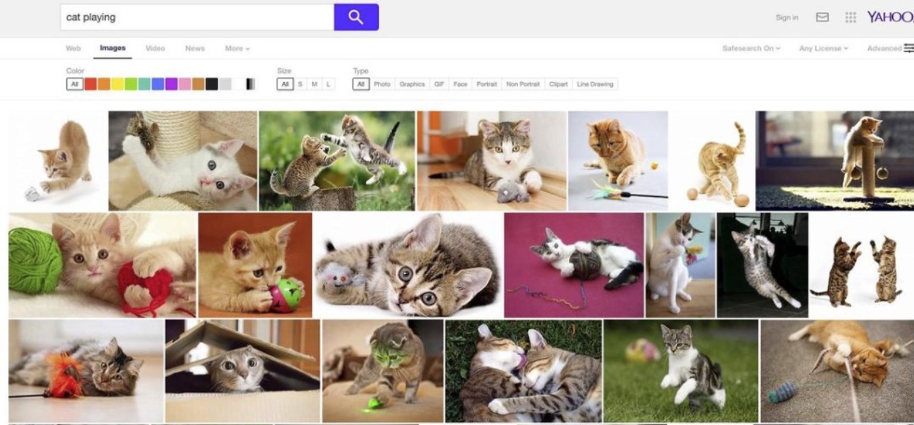Screen dimensions: 914x425
Task: Switch to the News tab
Action: coord(195,49)
